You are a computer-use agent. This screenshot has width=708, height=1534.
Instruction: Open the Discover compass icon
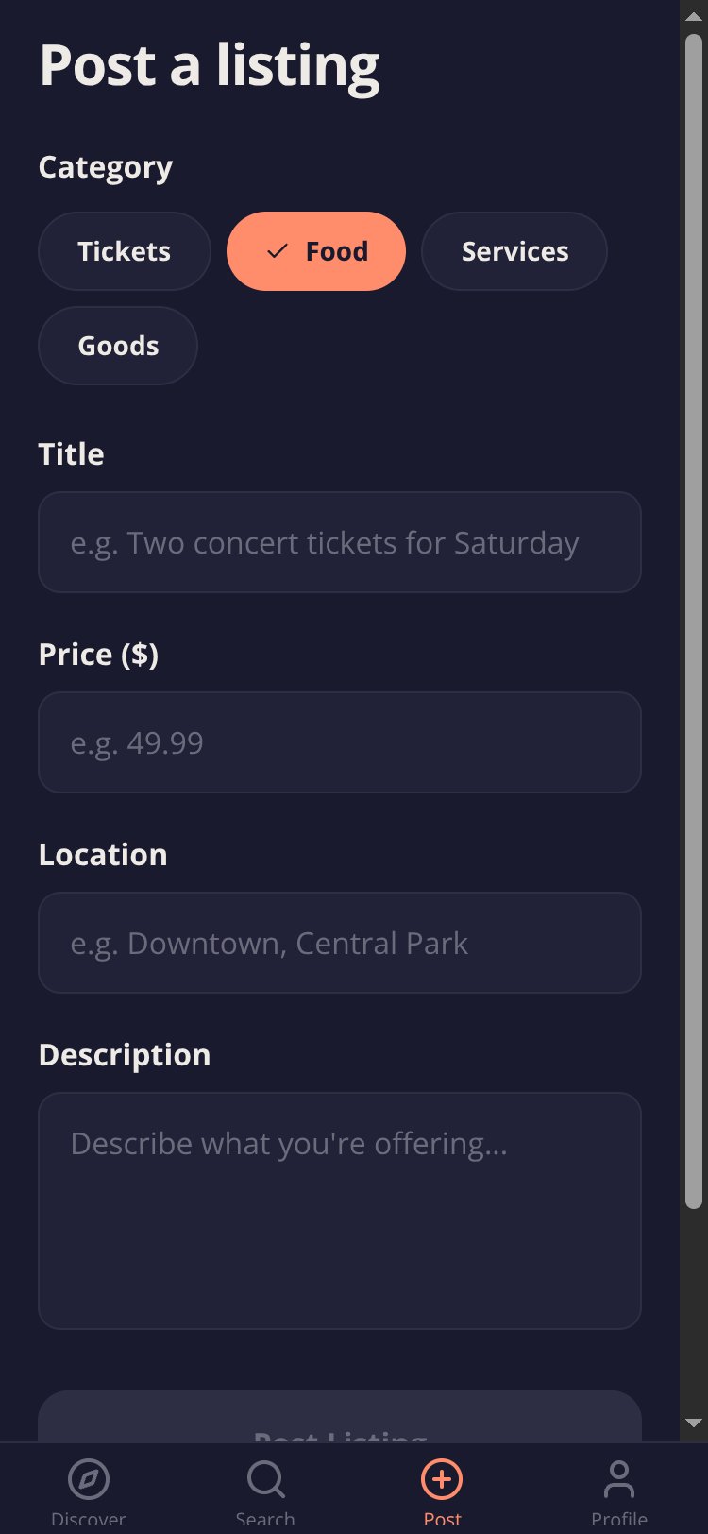(x=89, y=1479)
